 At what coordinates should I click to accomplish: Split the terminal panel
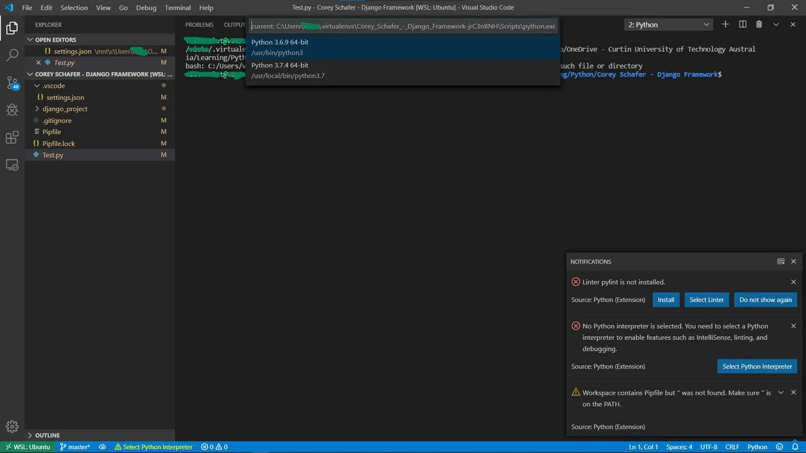point(742,25)
